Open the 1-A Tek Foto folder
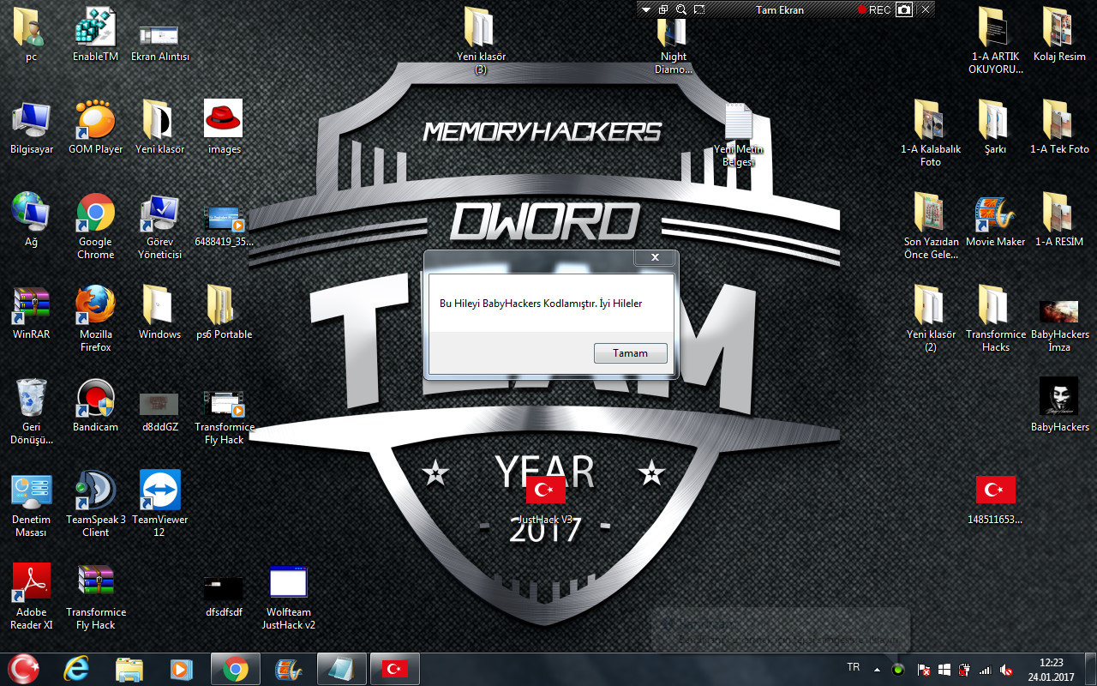The height and width of the screenshot is (686, 1097). pyautogui.click(x=1060, y=127)
